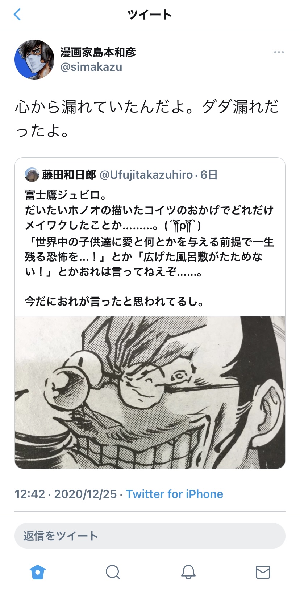The width and height of the screenshot is (300, 594).
Task: Open the Twitter for iPhone link
Action: pos(175,494)
